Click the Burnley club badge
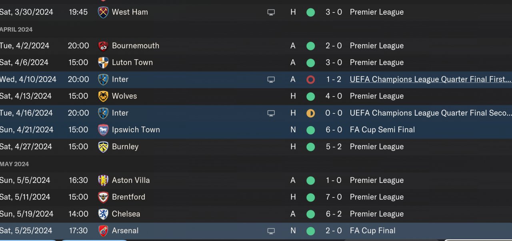 coord(103,147)
